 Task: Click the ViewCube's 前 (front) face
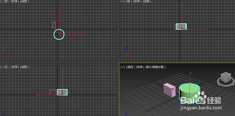click(x=228, y=79)
